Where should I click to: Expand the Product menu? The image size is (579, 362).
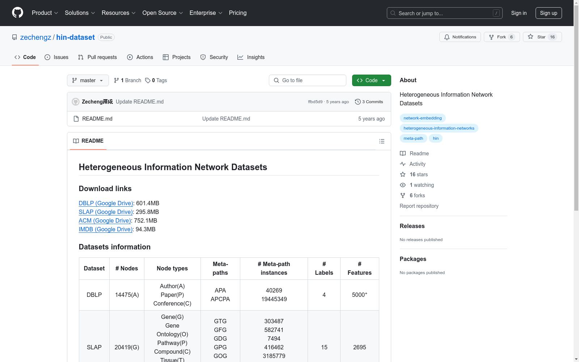tap(45, 13)
